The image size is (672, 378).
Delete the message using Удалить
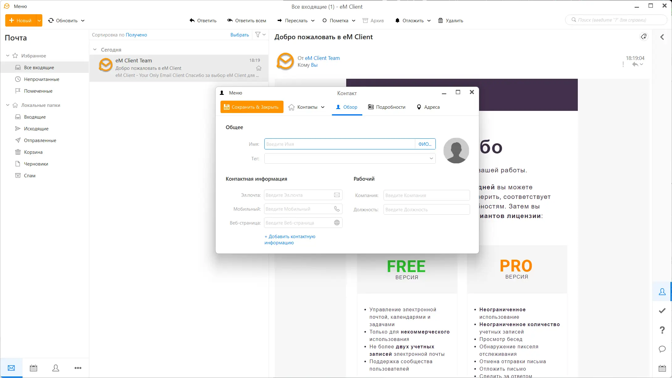coord(451,20)
